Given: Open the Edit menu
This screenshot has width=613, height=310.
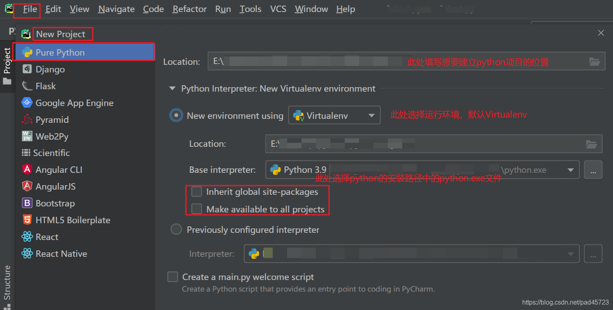Looking at the screenshot, I should tap(53, 9).
